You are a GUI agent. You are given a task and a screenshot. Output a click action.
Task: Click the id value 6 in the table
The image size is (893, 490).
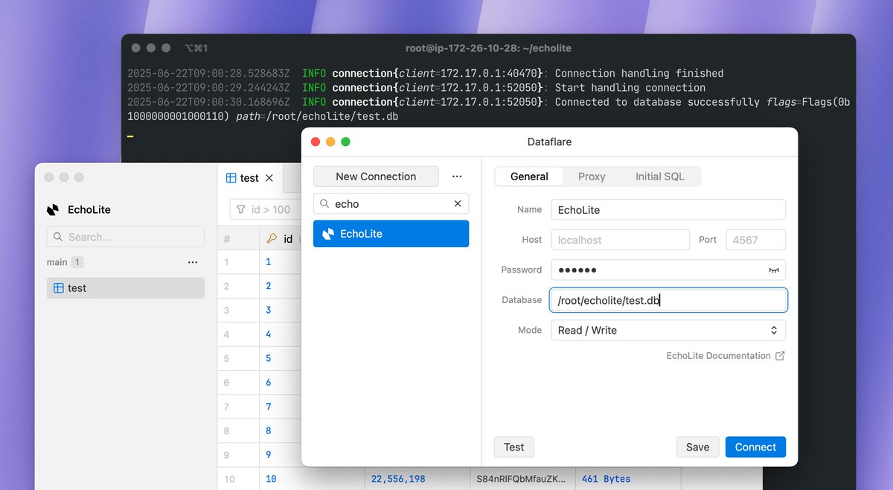point(269,382)
